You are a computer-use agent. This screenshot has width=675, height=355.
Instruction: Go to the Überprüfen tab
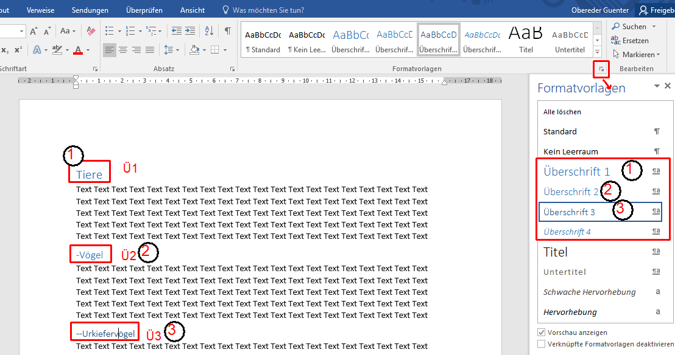coord(144,10)
